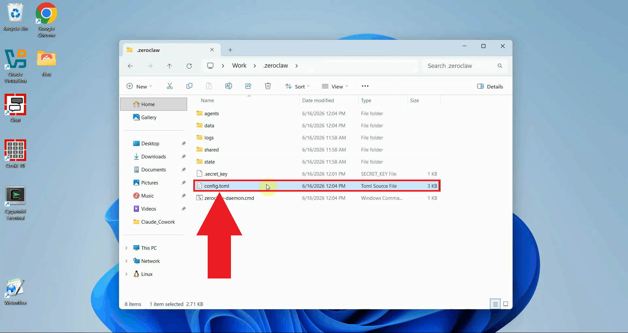Select Documents in navigation pane
Viewport: 628px width, 333px height.
pos(154,170)
